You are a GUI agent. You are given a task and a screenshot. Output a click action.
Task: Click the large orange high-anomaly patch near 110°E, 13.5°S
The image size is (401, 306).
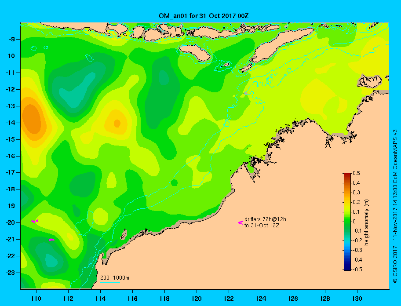point(32,120)
